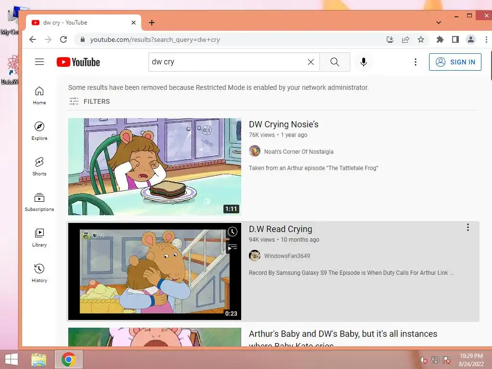Click the browser Back arrow
492x369 pixels.
click(33, 39)
